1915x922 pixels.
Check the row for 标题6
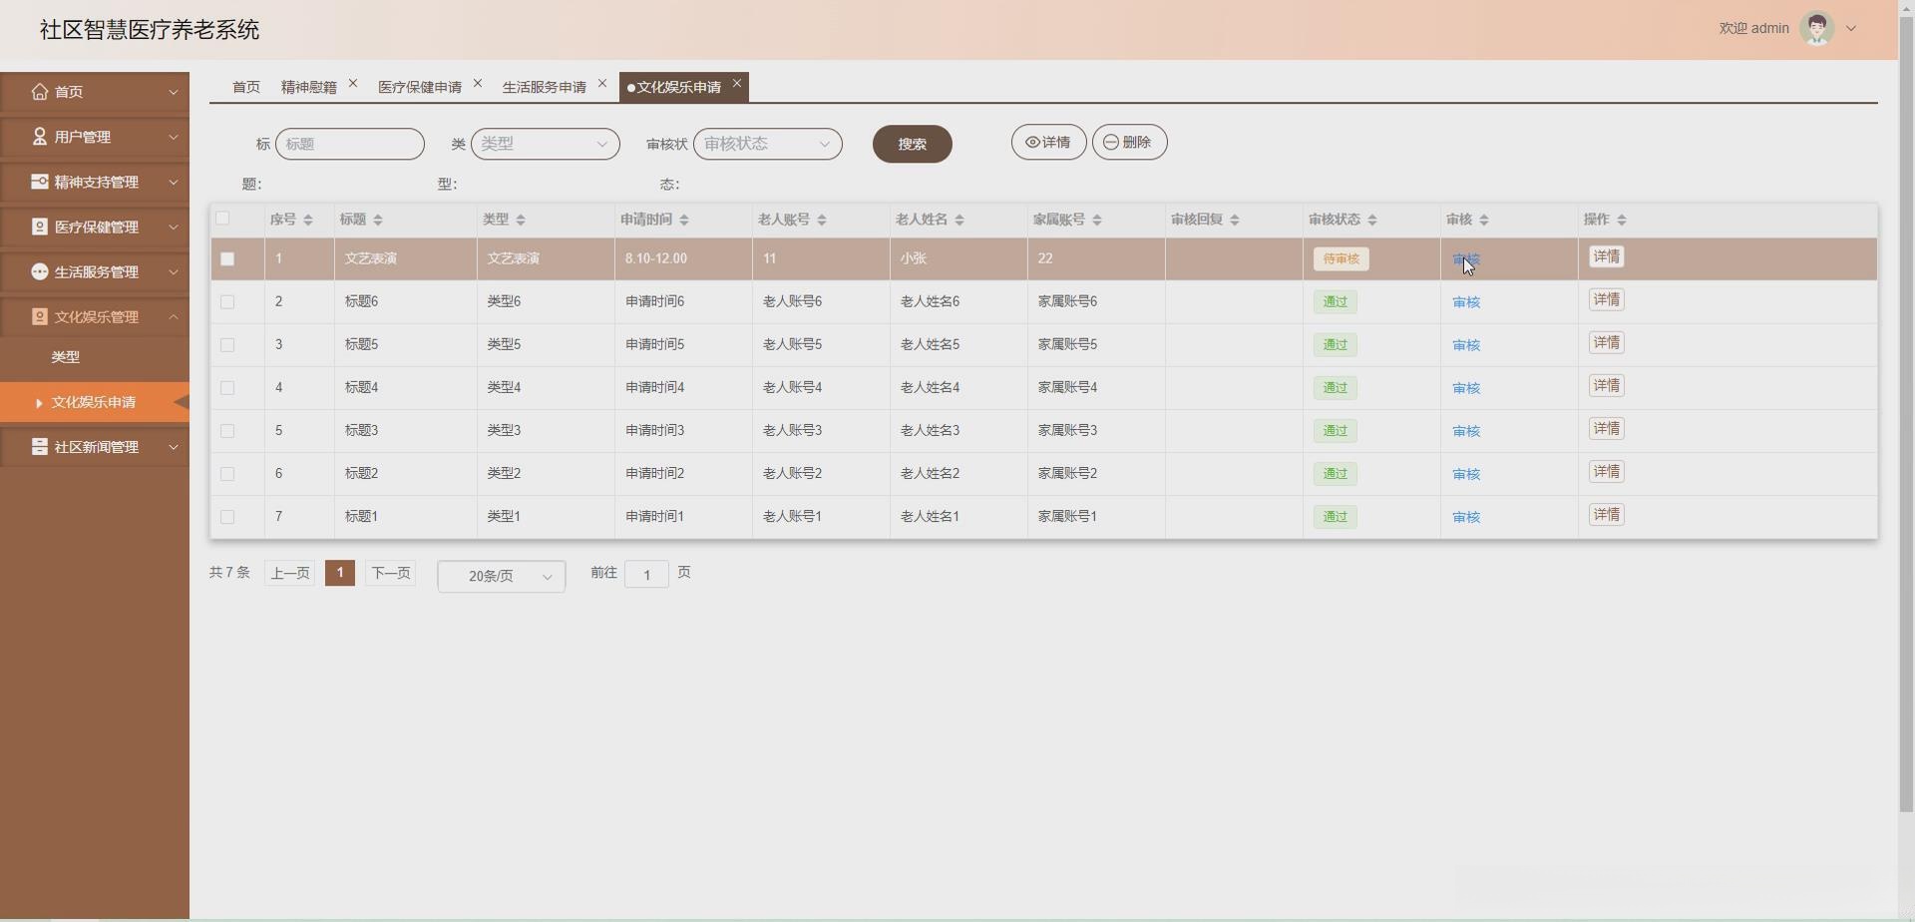[227, 301]
